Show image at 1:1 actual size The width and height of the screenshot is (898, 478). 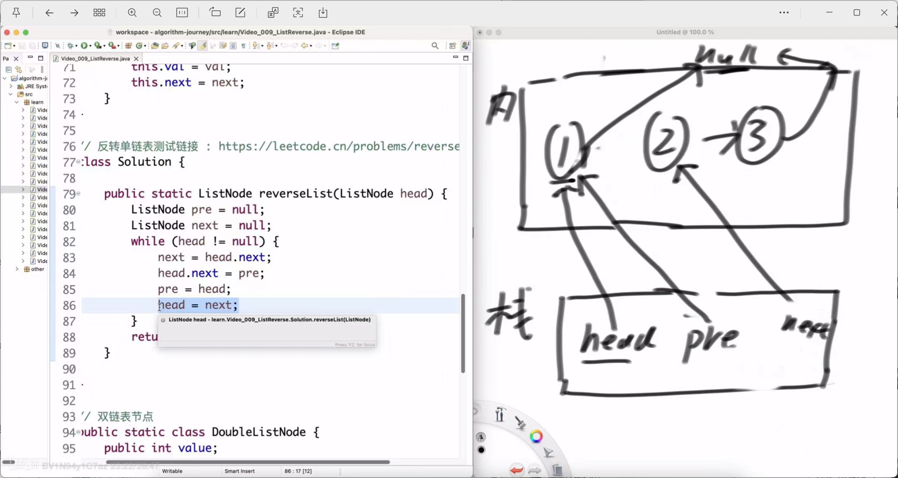[182, 12]
